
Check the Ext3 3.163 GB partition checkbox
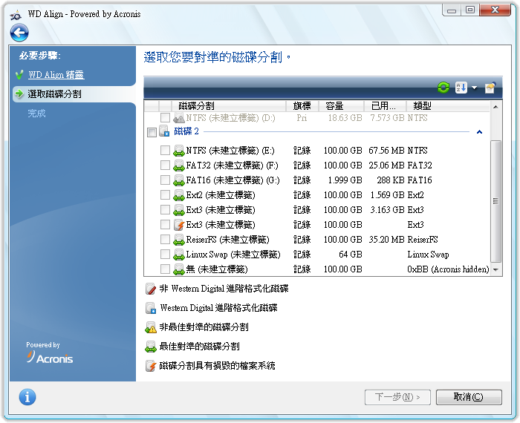pyautogui.click(x=165, y=210)
